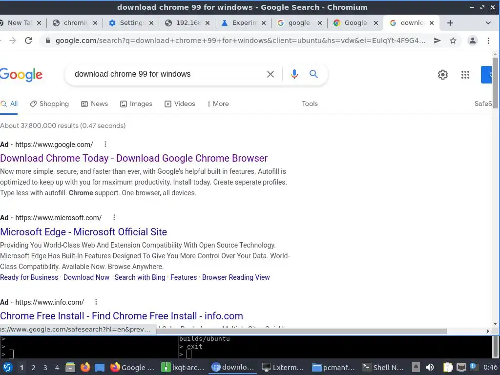Image resolution: width=500 pixels, height=375 pixels.
Task: Open the volume control in system tray
Action: point(430,367)
